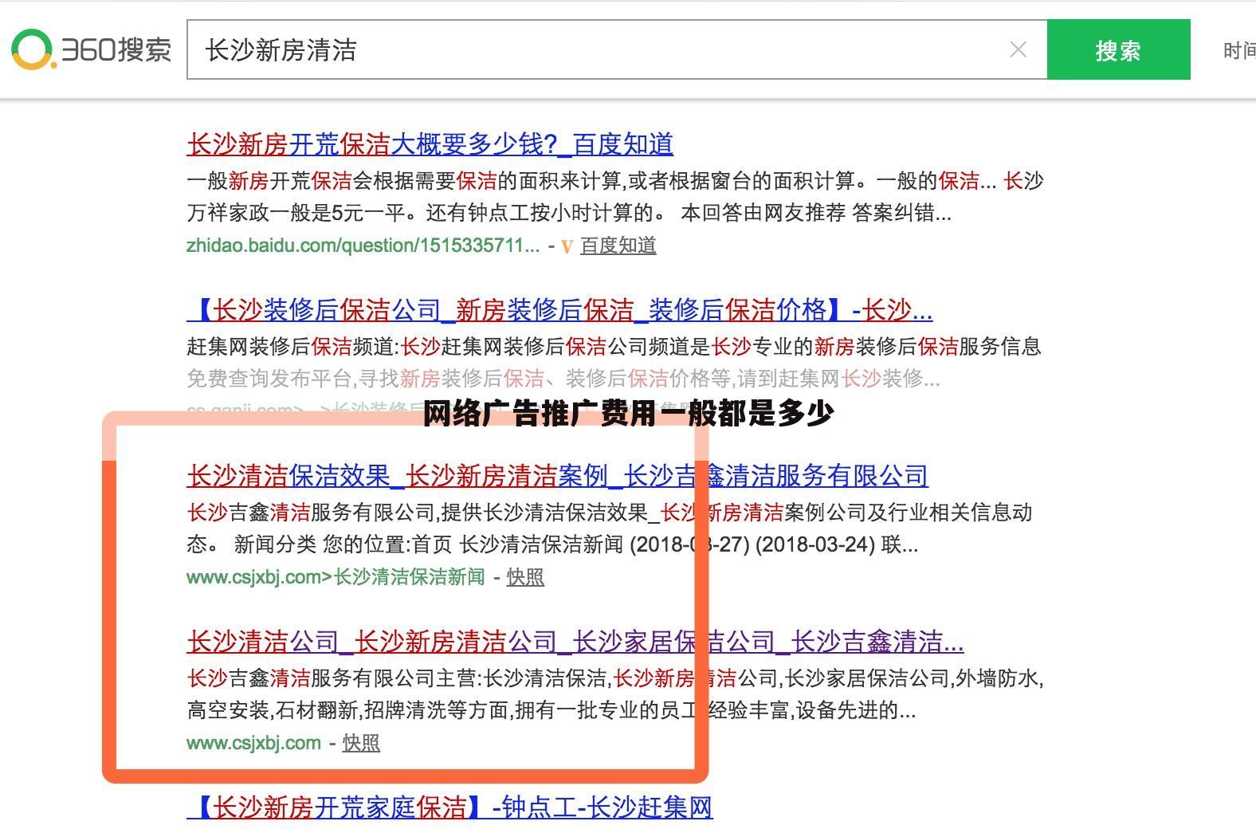Select snippet text 长沙吉鑫清洁服务有限公司,提供长沙清洁保洁效果
This screenshot has height=829, width=1256.
coord(418,513)
